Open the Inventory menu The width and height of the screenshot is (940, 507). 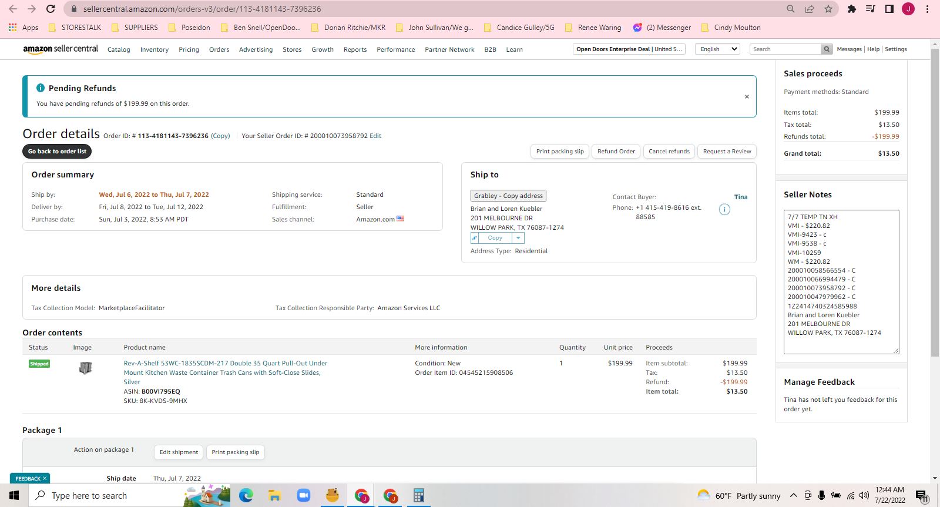point(155,49)
